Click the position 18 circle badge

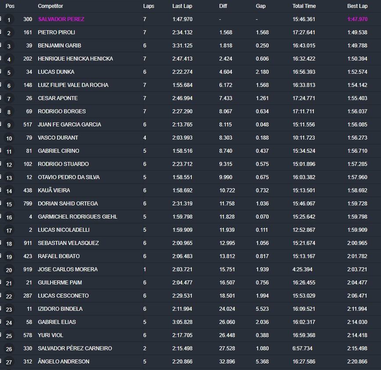point(9,244)
